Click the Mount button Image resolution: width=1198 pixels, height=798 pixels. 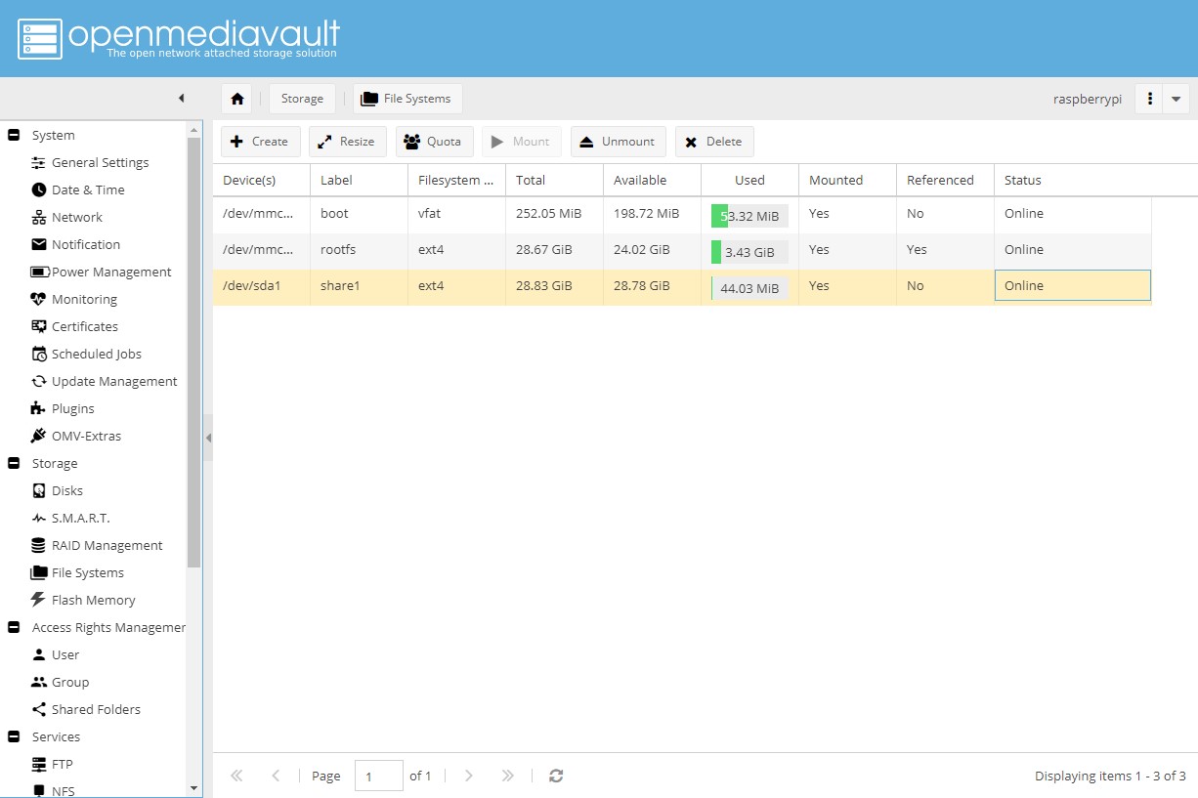coord(522,142)
